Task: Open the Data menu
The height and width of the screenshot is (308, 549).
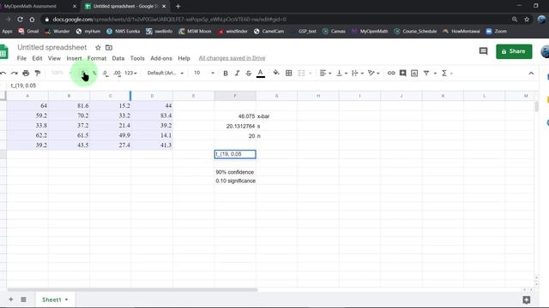Action: click(x=118, y=58)
